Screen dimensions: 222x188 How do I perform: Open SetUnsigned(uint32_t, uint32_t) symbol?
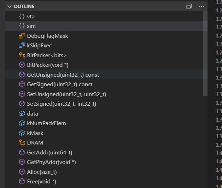click(x=104, y=94)
